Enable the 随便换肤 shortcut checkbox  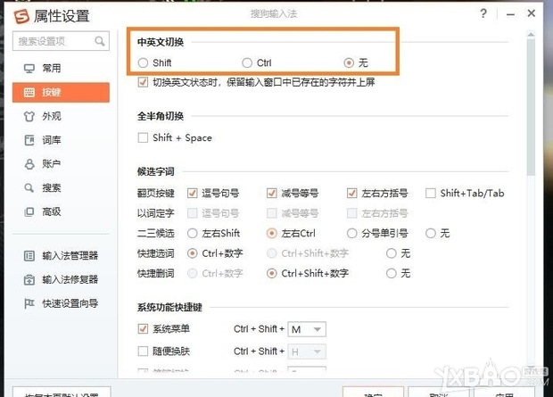(143, 352)
